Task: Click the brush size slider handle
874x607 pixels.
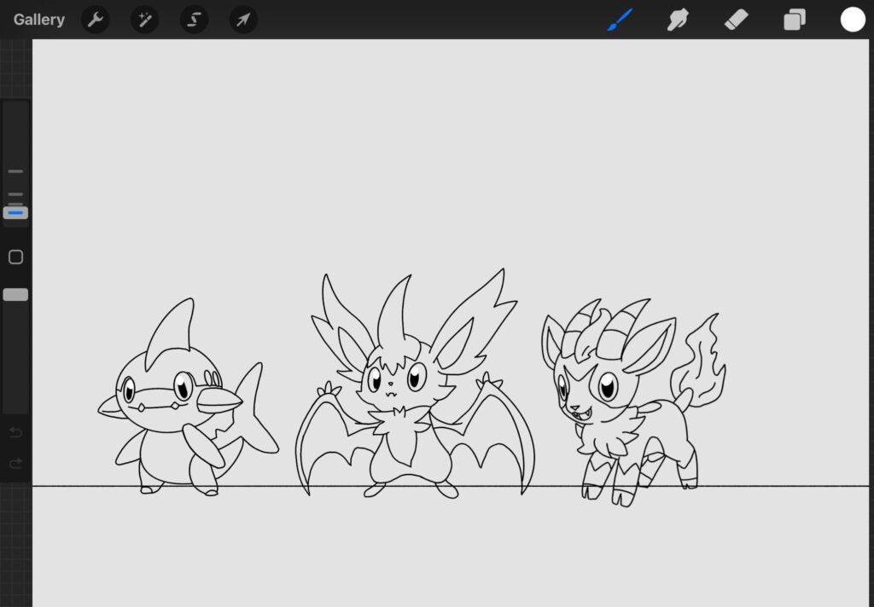Action: point(15,213)
